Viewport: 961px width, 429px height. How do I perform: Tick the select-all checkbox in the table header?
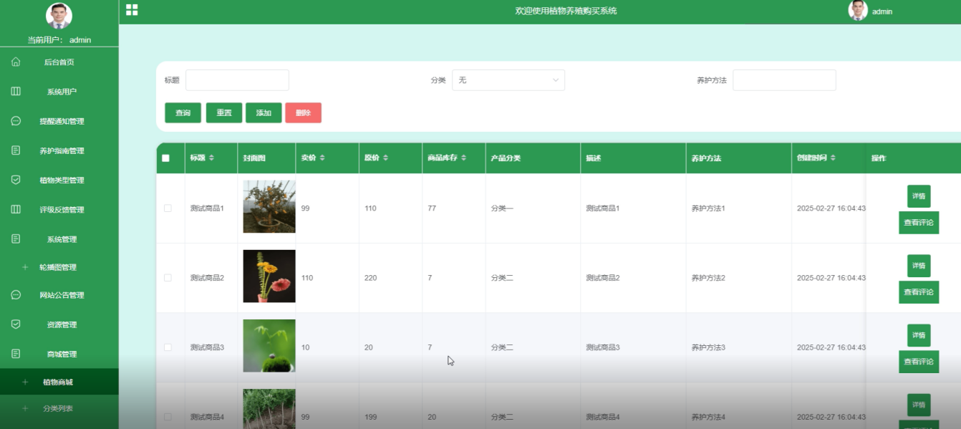(x=166, y=158)
